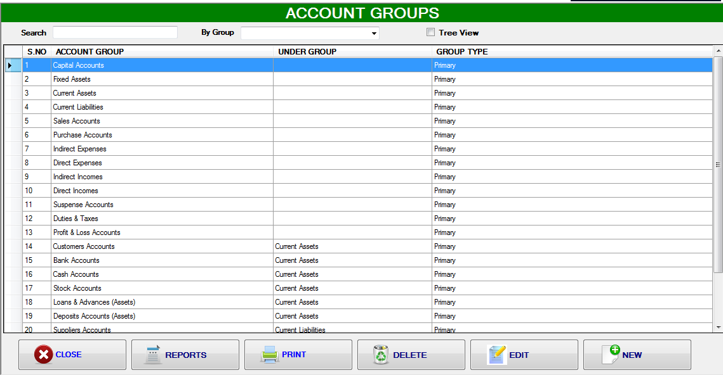Image resolution: width=723 pixels, height=375 pixels.
Task: Open the By Group dropdown
Action: 375,32
